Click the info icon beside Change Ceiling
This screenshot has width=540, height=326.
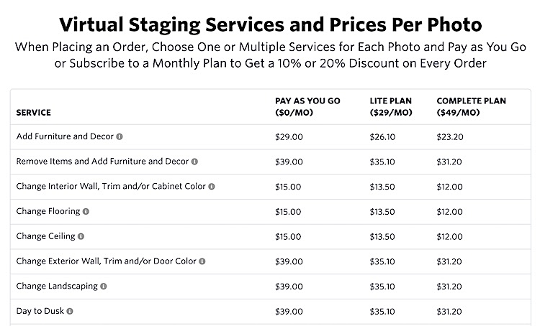[81, 236]
